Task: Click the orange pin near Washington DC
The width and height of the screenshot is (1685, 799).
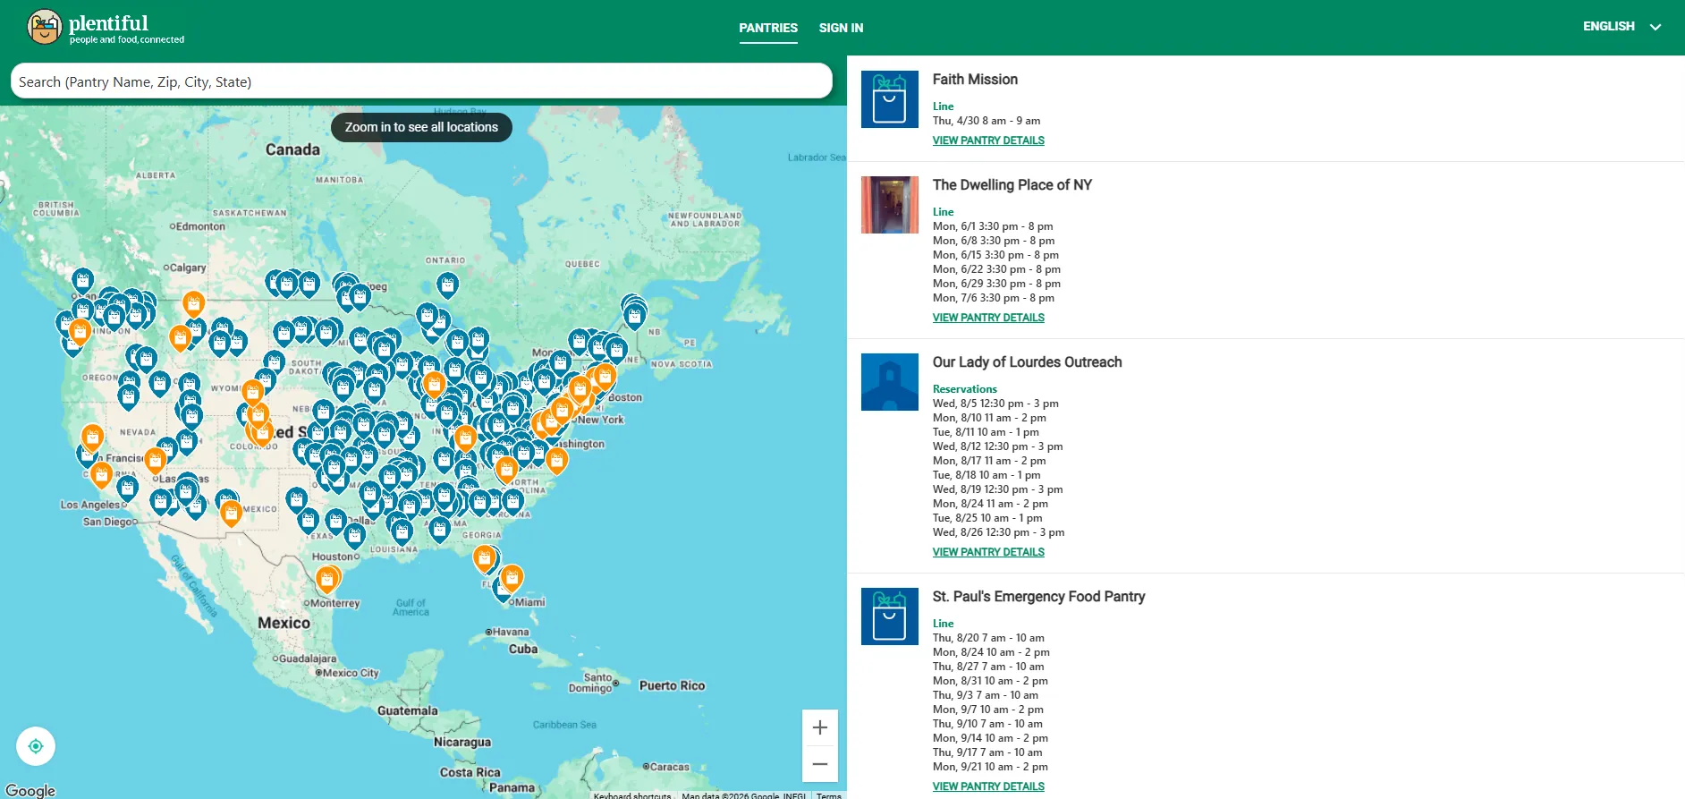Action: [x=556, y=460]
